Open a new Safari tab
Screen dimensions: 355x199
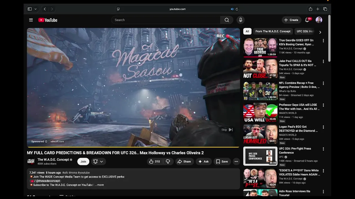point(318,9)
